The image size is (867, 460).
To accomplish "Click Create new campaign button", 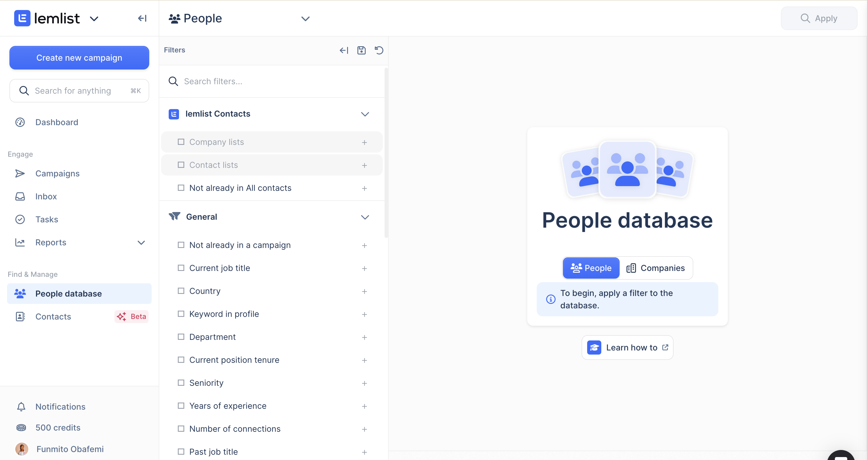I will tap(79, 58).
